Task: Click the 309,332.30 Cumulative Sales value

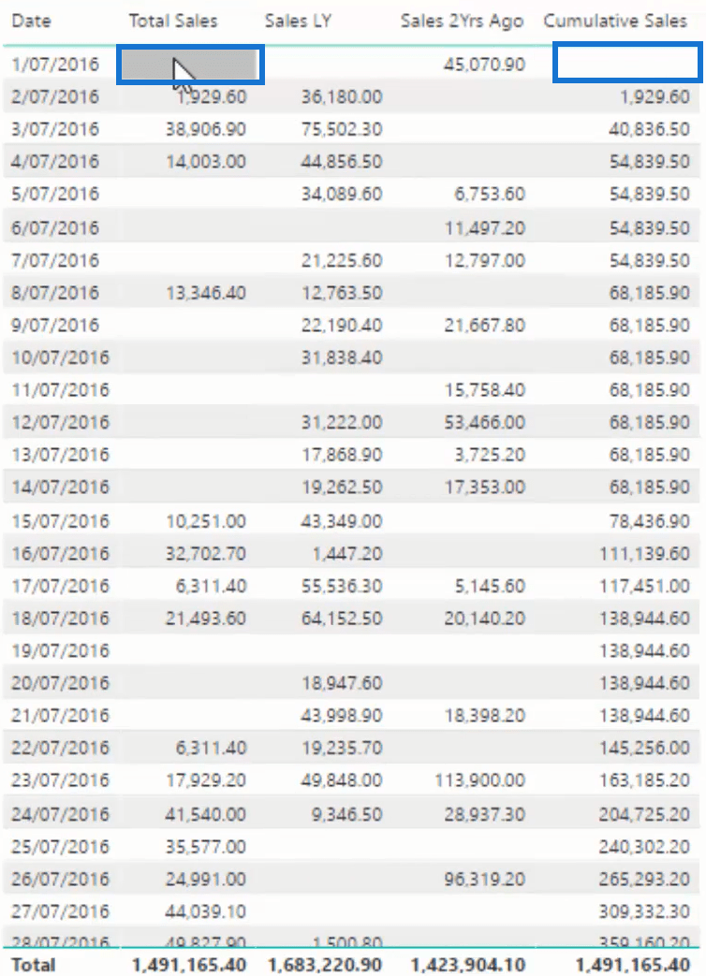Action: pos(644,911)
